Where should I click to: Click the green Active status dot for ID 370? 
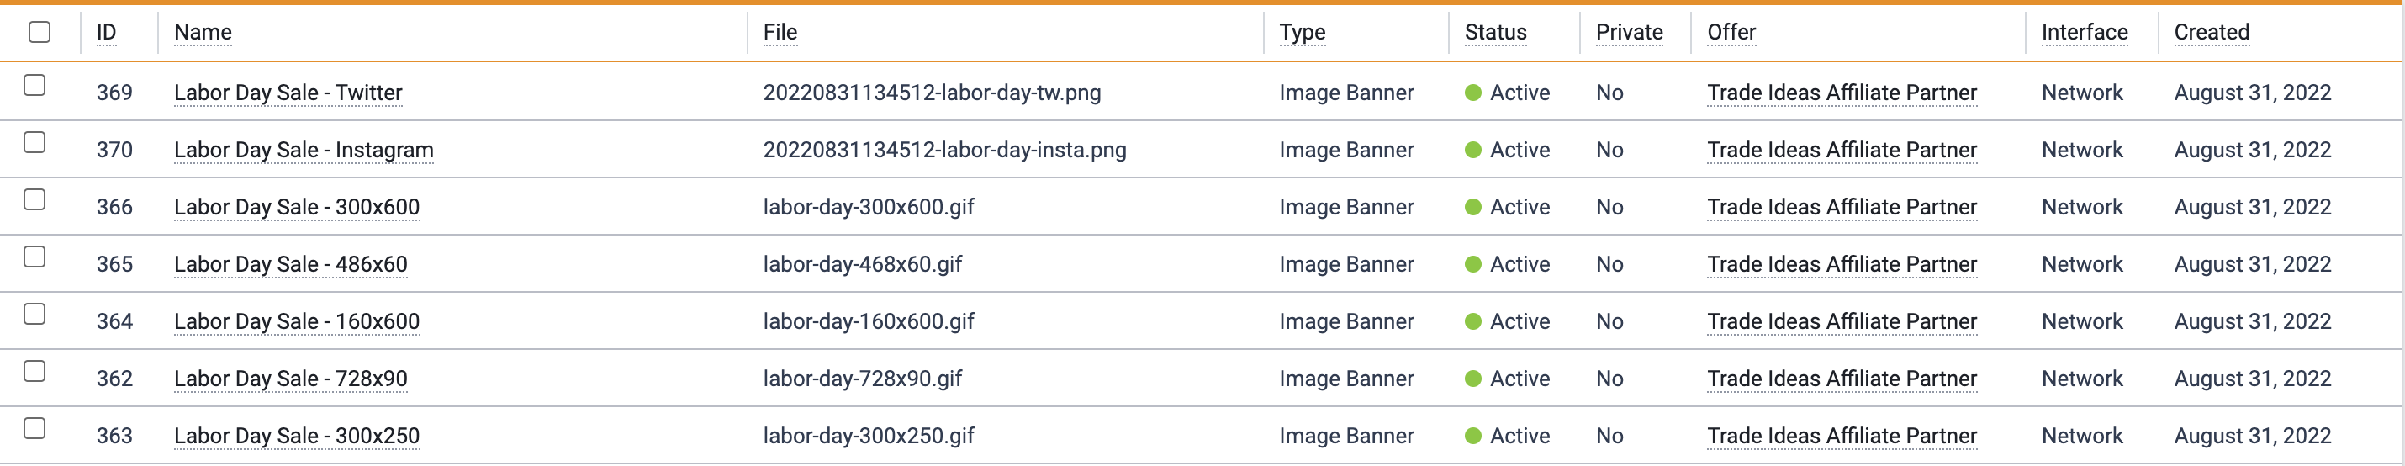(1473, 151)
